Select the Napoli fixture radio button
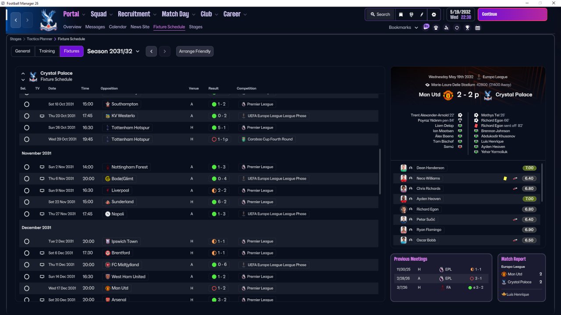 coord(27,214)
